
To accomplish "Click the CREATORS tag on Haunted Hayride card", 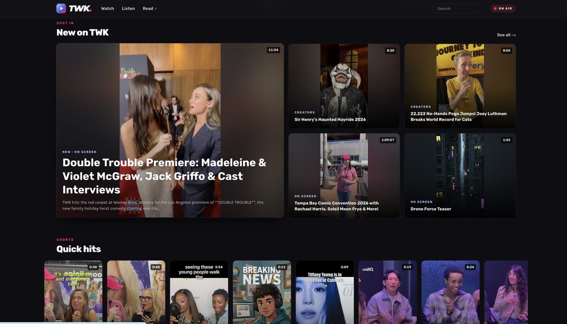I will [305, 112].
